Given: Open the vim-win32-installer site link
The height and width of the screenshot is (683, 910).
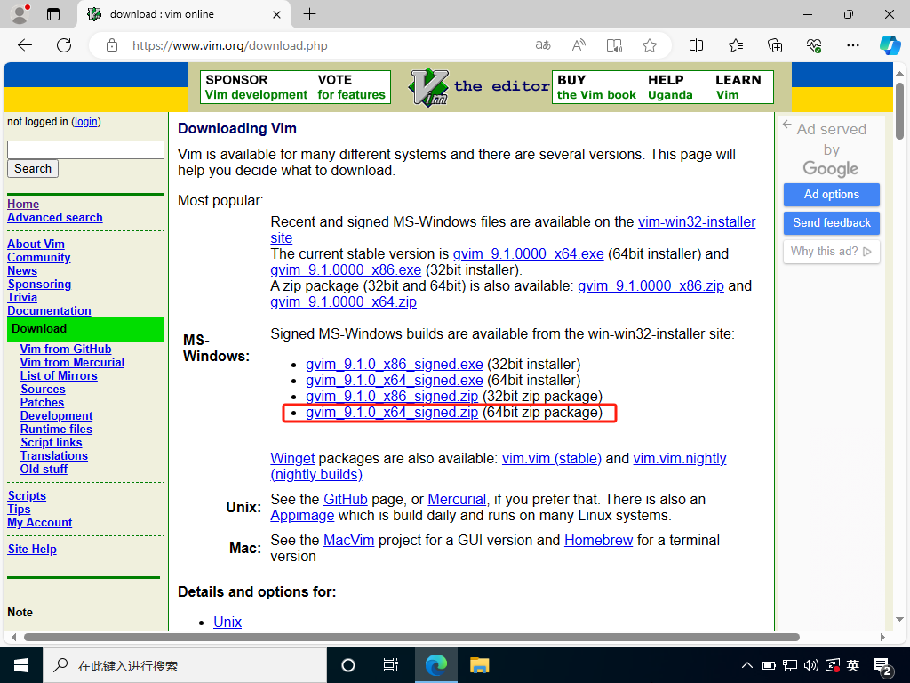Looking at the screenshot, I should [697, 221].
